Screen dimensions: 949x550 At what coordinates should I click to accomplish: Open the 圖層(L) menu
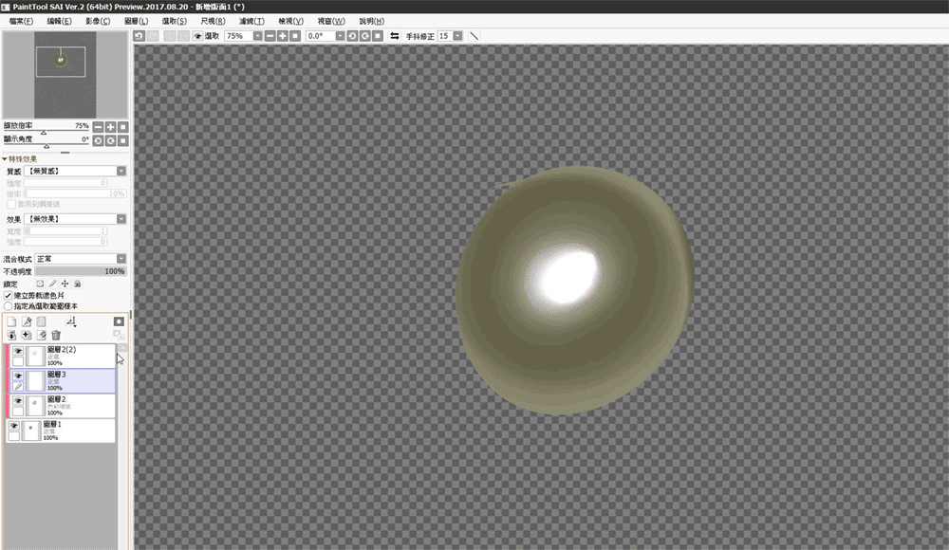coord(137,21)
